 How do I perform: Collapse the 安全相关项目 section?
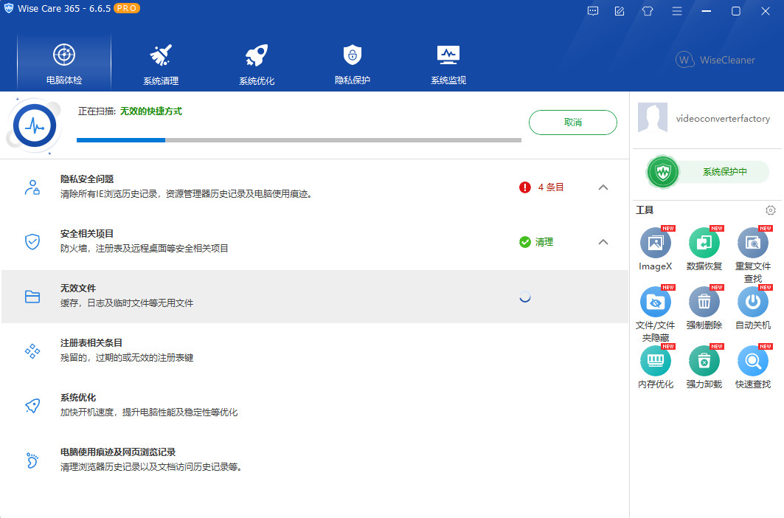603,242
